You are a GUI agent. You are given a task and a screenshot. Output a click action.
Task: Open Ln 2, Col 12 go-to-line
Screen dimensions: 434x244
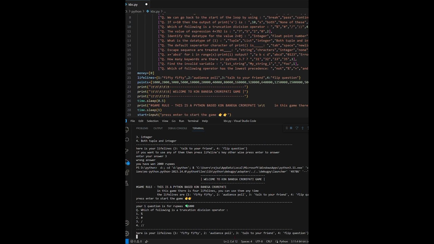231,241
